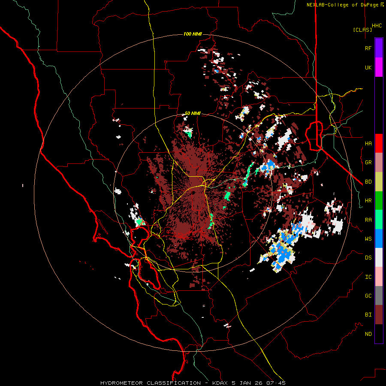386x386 pixels.
Task: Click the 'RF' legend label
Action: (368, 48)
